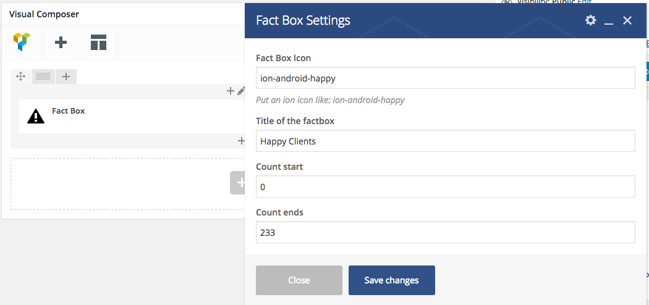The width and height of the screenshot is (649, 305).
Task: Click the Fact Box Icon text field
Action: pos(445,78)
